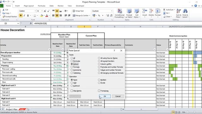Click the Increase Decimal icon

(x=108, y=16)
